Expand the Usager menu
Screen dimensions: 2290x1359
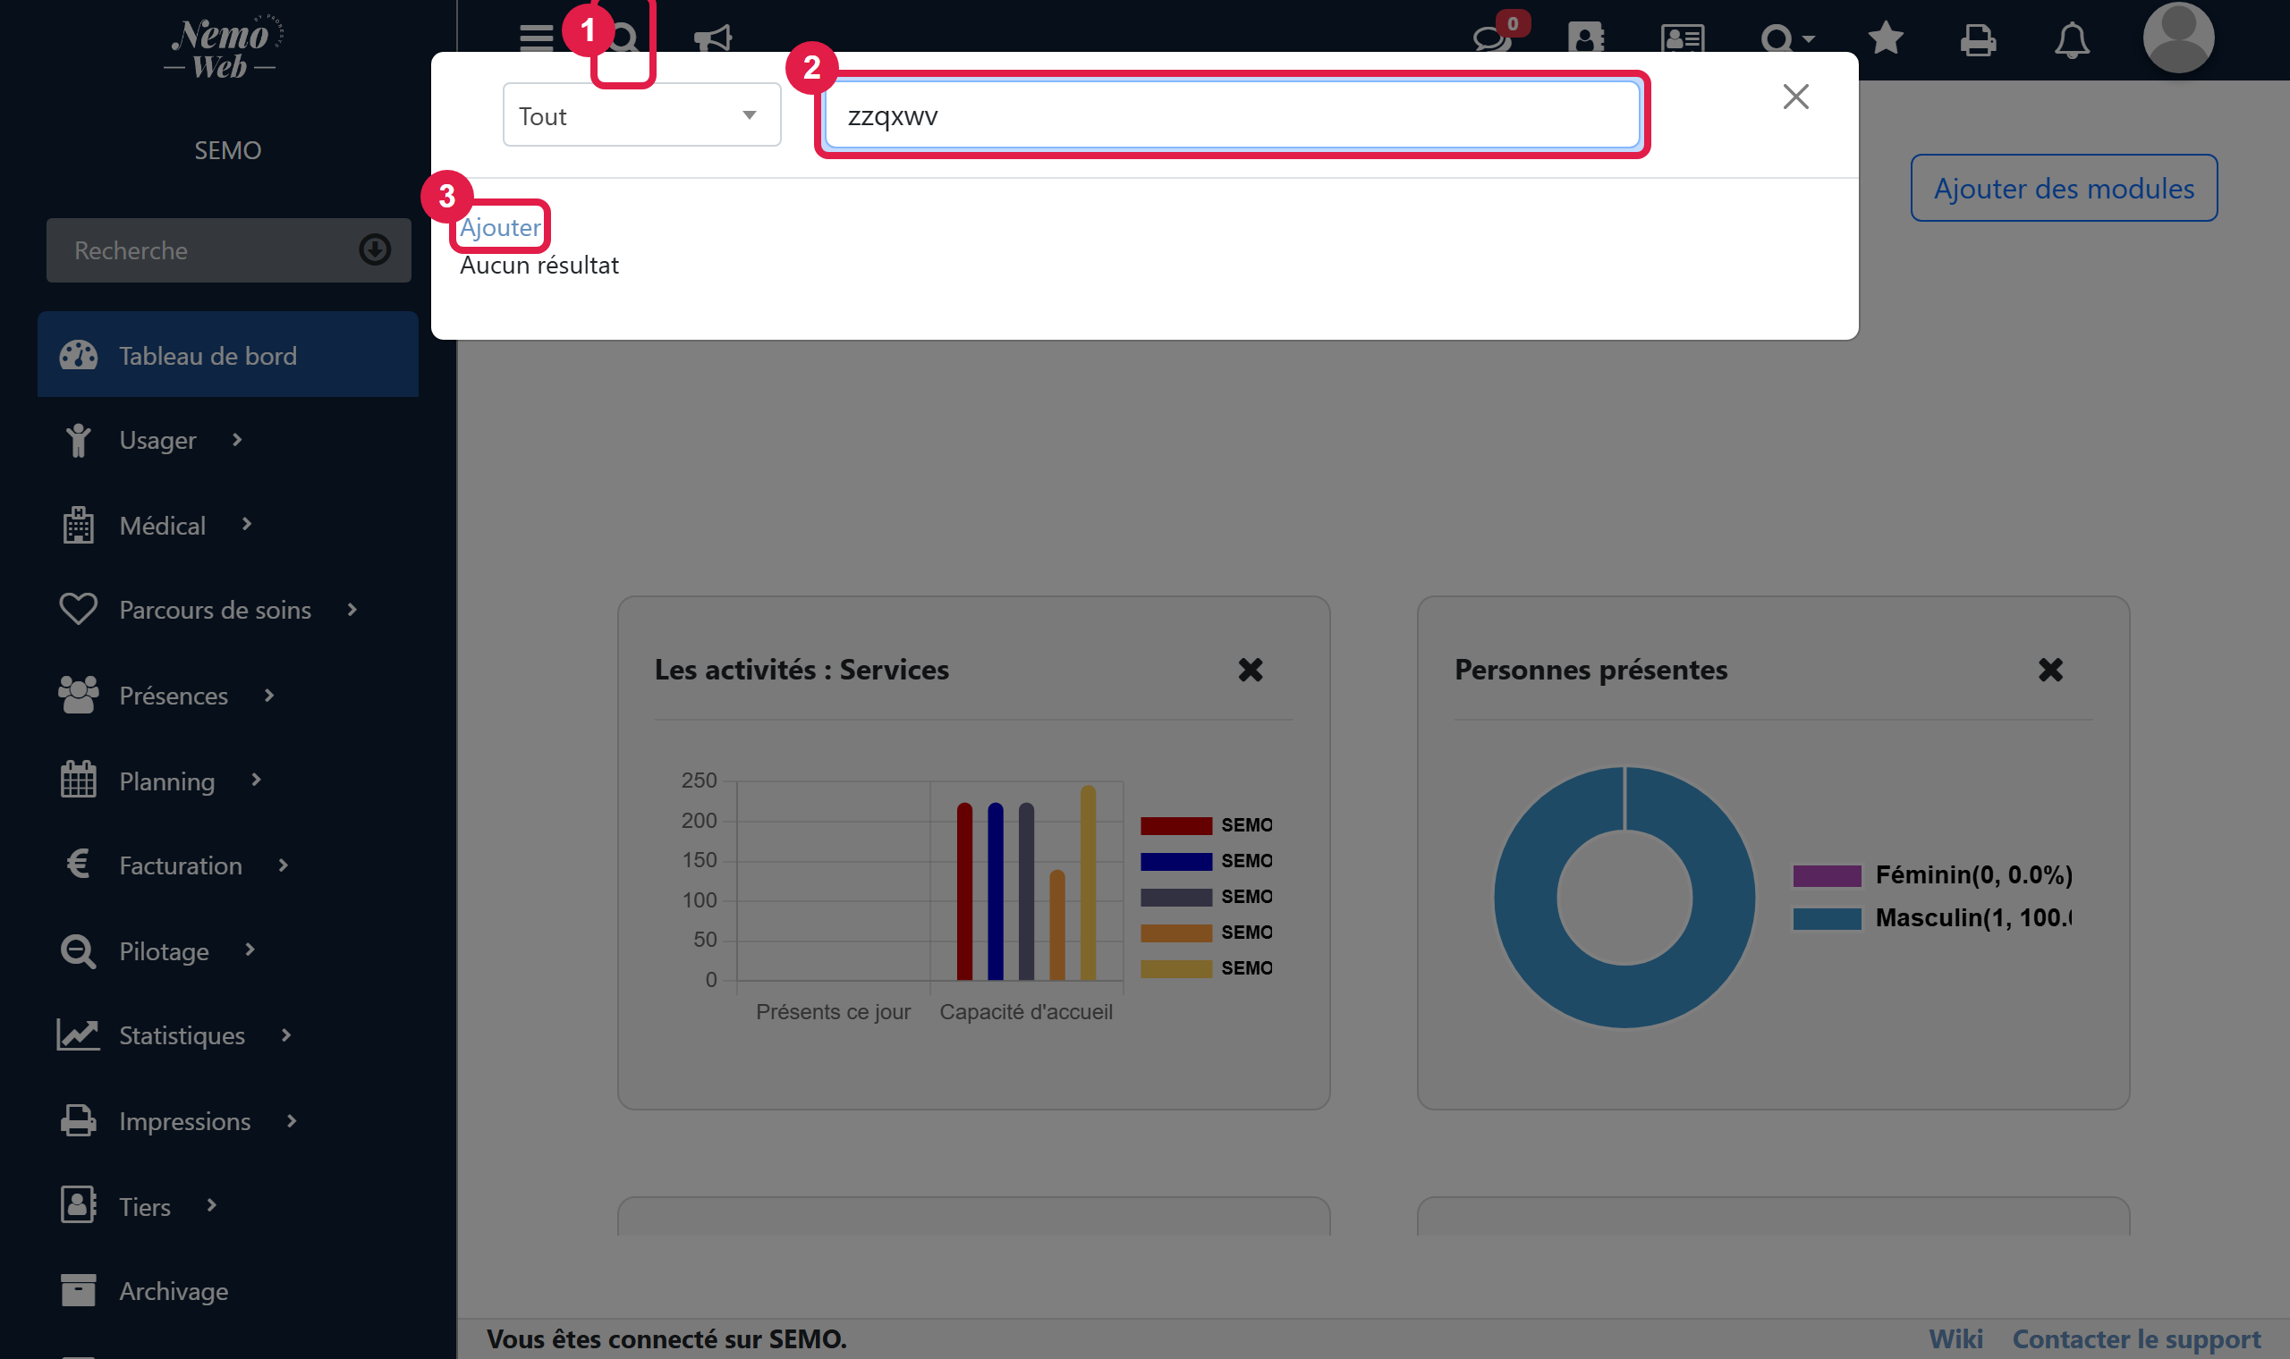tap(156, 441)
